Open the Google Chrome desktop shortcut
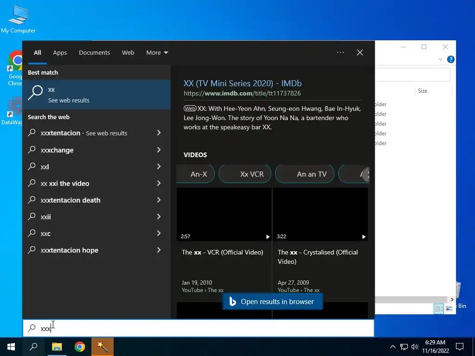The height and width of the screenshot is (356, 475). click(14, 69)
